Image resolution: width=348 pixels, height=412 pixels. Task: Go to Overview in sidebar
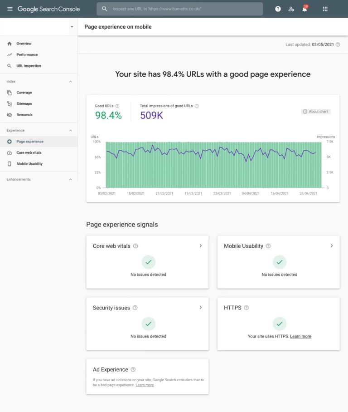[x=39, y=44]
